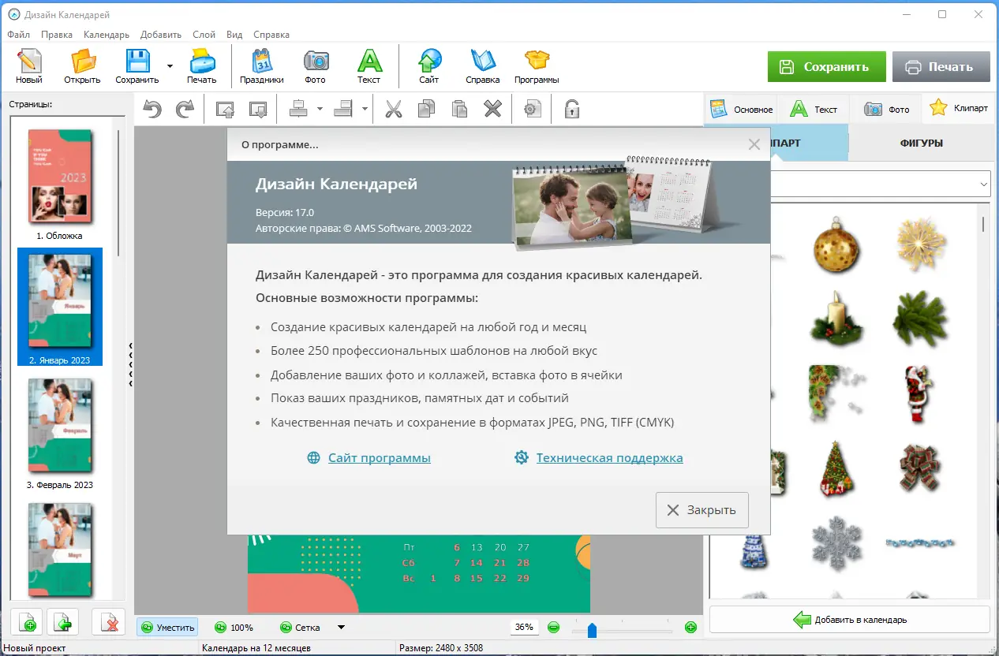Viewport: 999px width, 656px height.
Task: Switch to the Основное tab
Action: click(742, 109)
